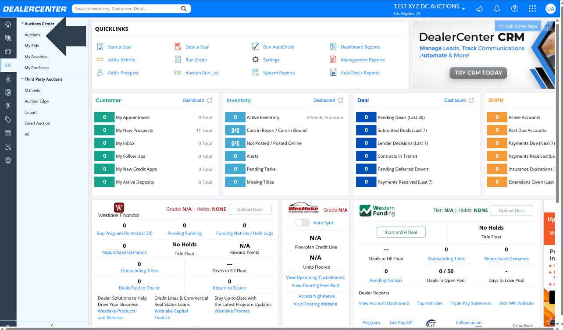The width and height of the screenshot is (563, 330).
Task: Click the UA user avatar
Action: [550, 9]
